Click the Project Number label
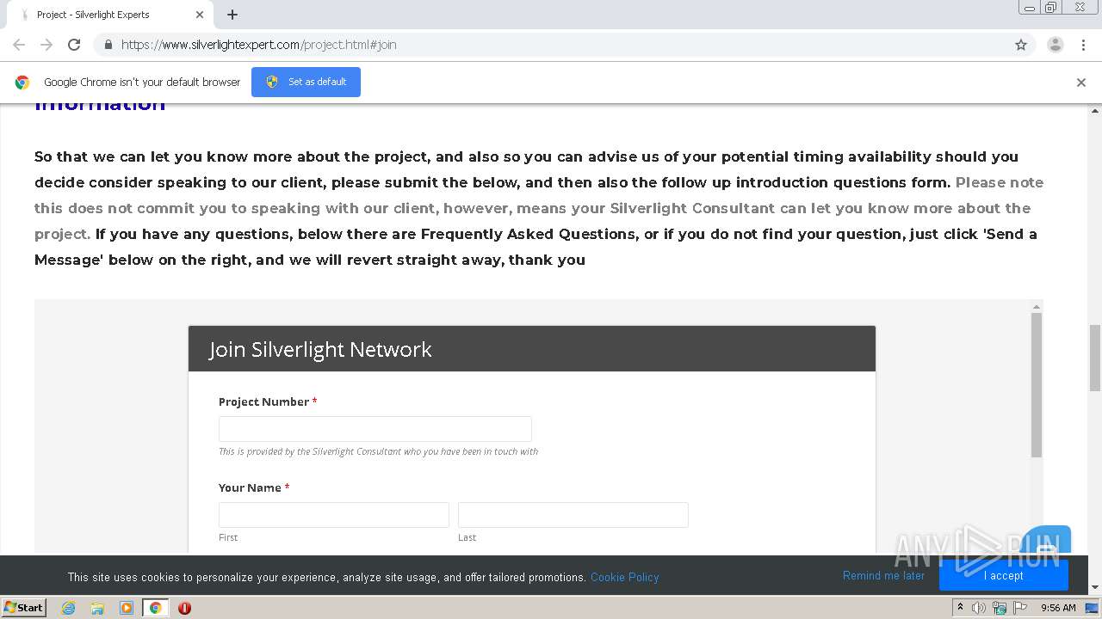This screenshot has height=619, width=1102. [263, 401]
